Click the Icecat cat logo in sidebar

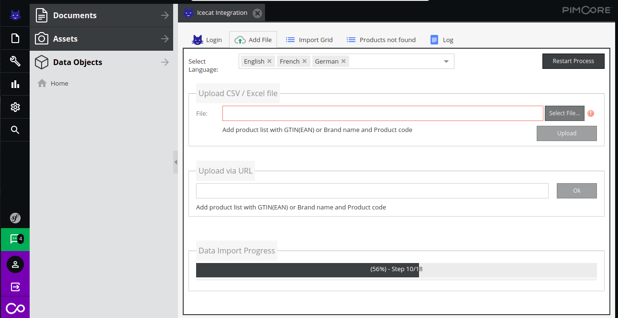click(x=15, y=15)
